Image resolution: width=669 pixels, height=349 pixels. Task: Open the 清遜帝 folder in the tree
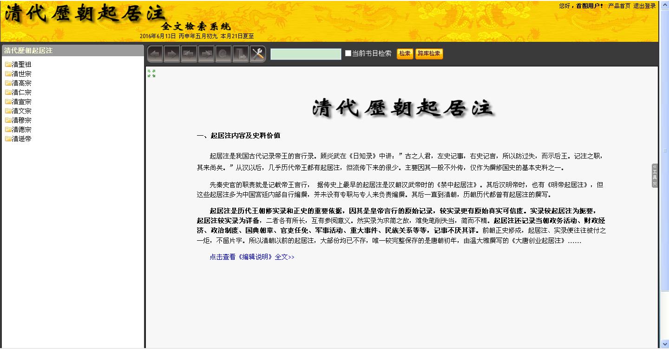click(x=21, y=139)
